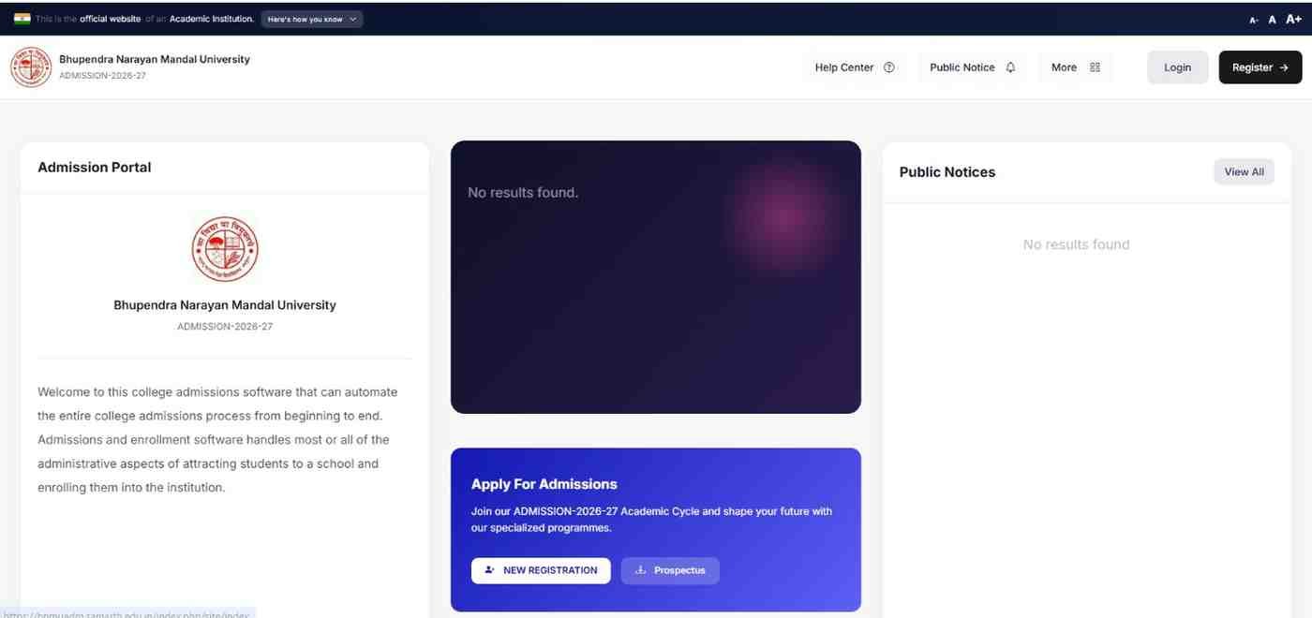
Task: Click View All in Public Notices
Action: click(1245, 172)
